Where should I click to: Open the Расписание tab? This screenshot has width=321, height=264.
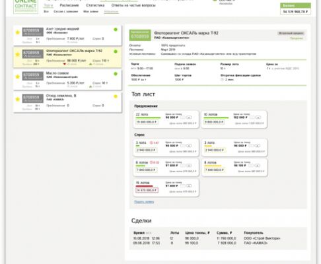click(69, 5)
